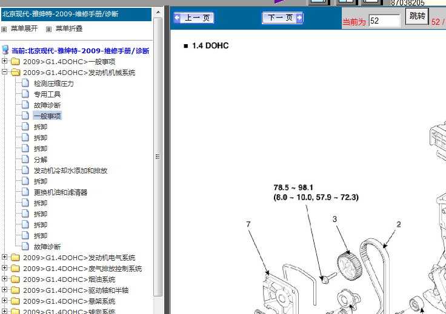The image size is (446, 314).
Task: Click the 菜单折叠 list icon
Action: pos(48,29)
